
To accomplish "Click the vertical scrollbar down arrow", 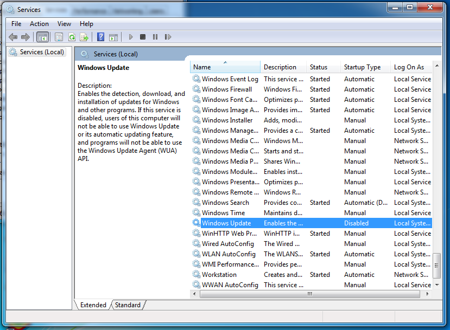I will click(437, 284).
